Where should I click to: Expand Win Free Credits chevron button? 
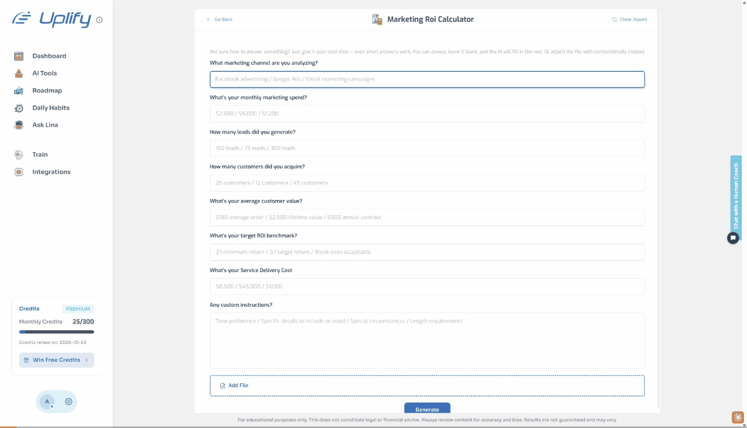point(86,360)
